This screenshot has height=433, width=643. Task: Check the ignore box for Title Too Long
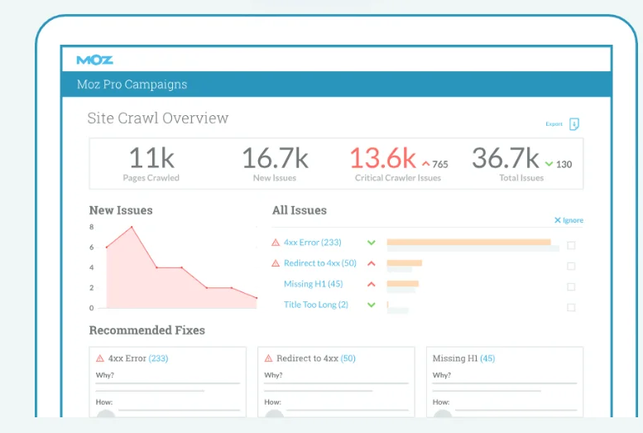point(571,307)
